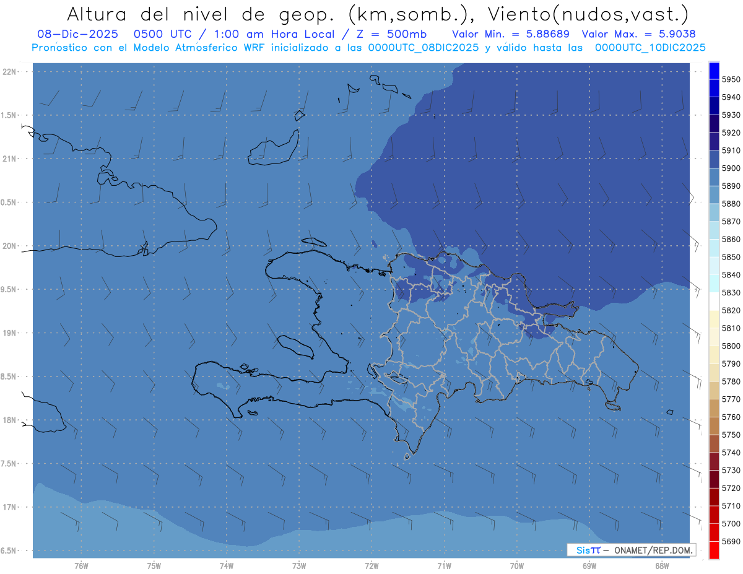The image size is (743, 574).
Task: Click the colorbar label 5900
Action: (731, 168)
